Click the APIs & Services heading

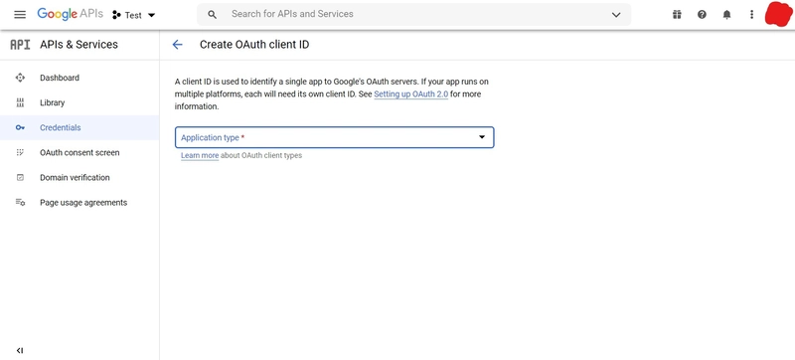(79, 45)
